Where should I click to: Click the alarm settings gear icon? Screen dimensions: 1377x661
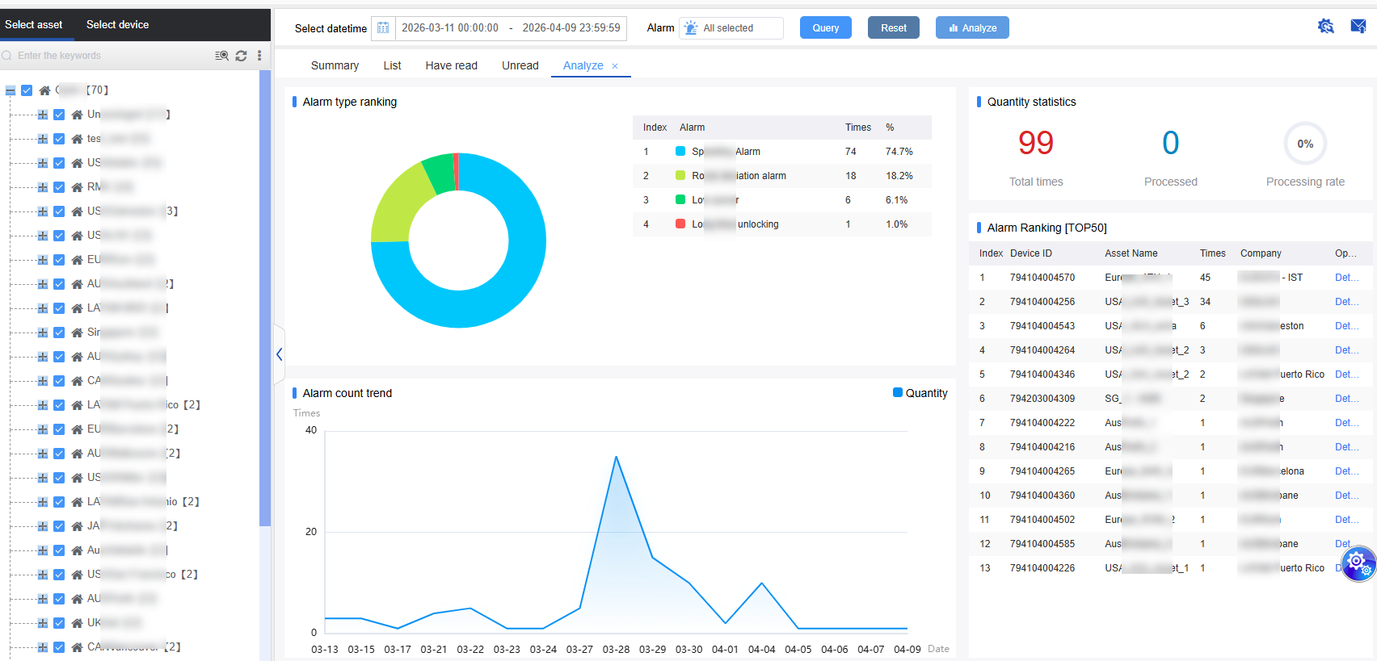pos(1325,27)
